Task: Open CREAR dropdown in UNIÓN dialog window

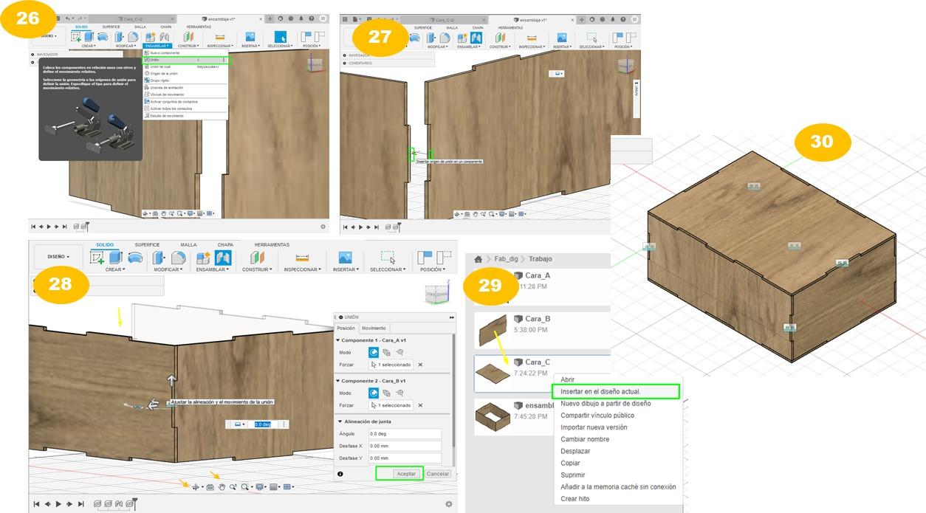Action: click(115, 269)
